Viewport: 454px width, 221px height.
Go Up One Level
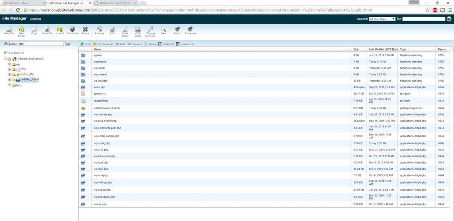(103, 44)
